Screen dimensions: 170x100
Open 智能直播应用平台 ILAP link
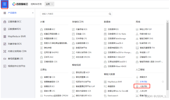85,86
